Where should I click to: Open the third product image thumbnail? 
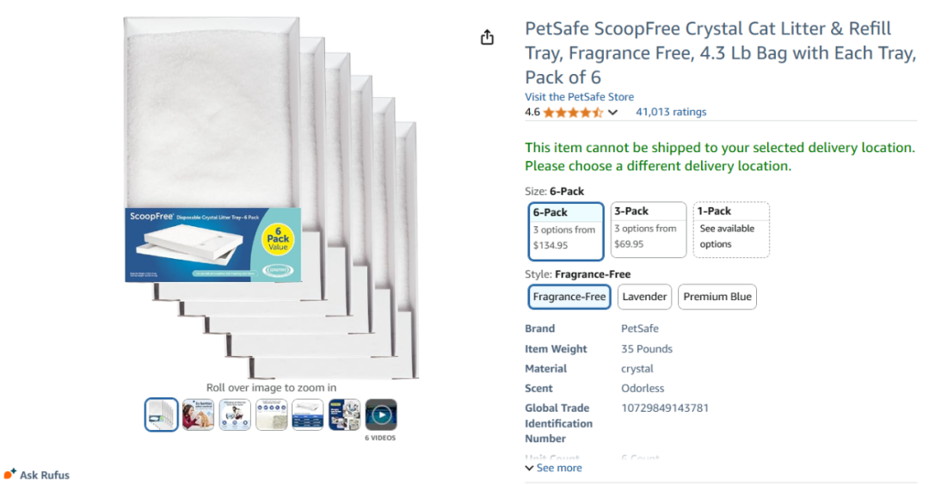click(235, 415)
